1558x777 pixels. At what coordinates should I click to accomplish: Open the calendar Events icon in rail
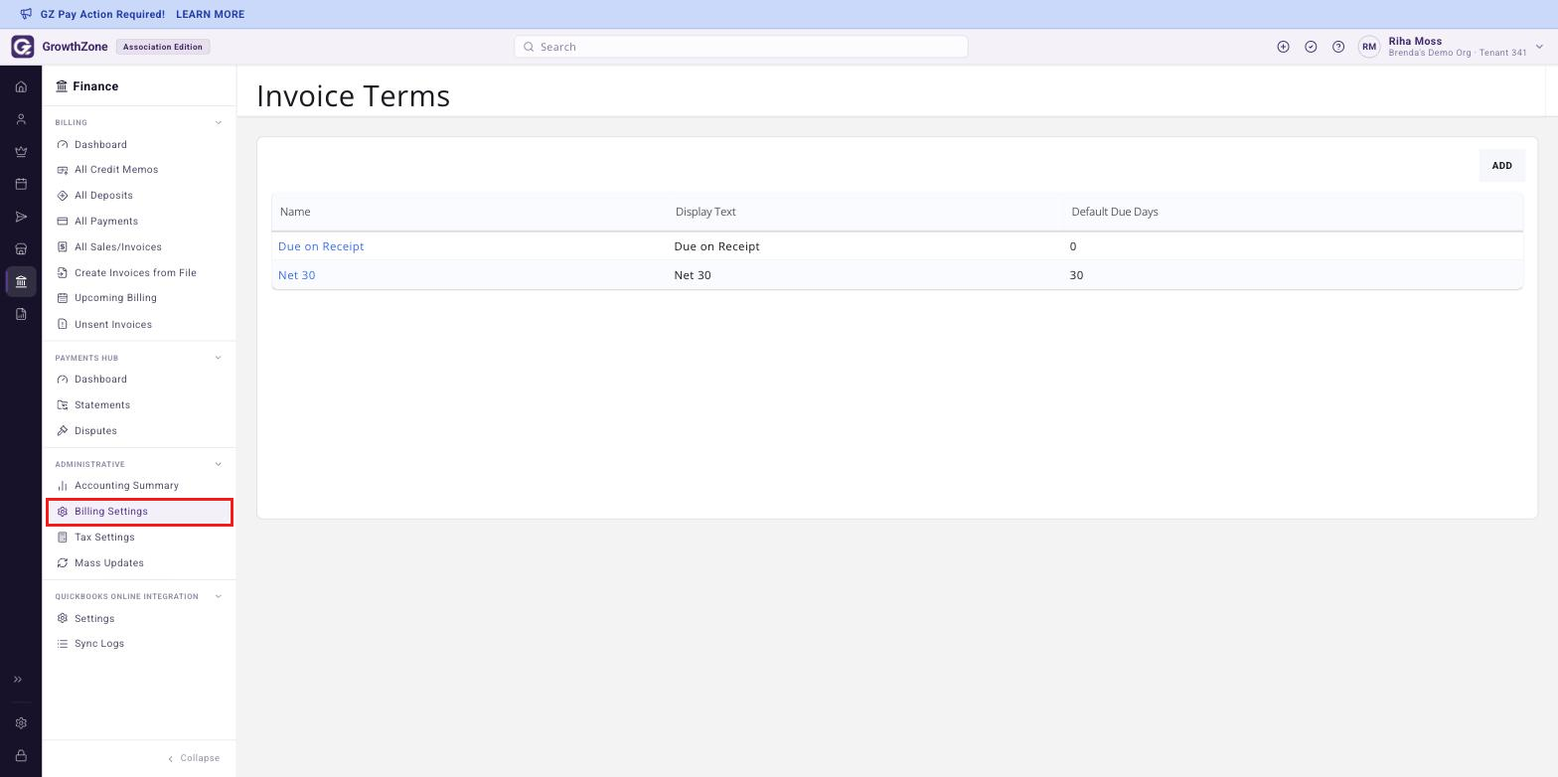tap(21, 184)
